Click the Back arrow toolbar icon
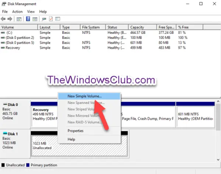 pos(3,19)
